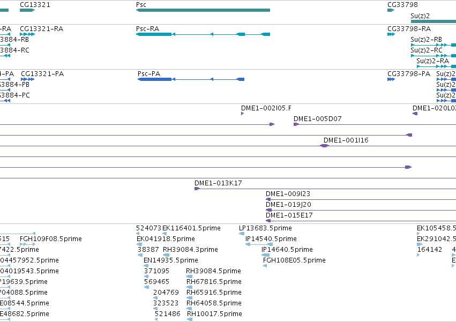Image resolution: width=456 pixels, height=322 pixels.
Task: Click the Psc gene bar
Action: point(203,10)
